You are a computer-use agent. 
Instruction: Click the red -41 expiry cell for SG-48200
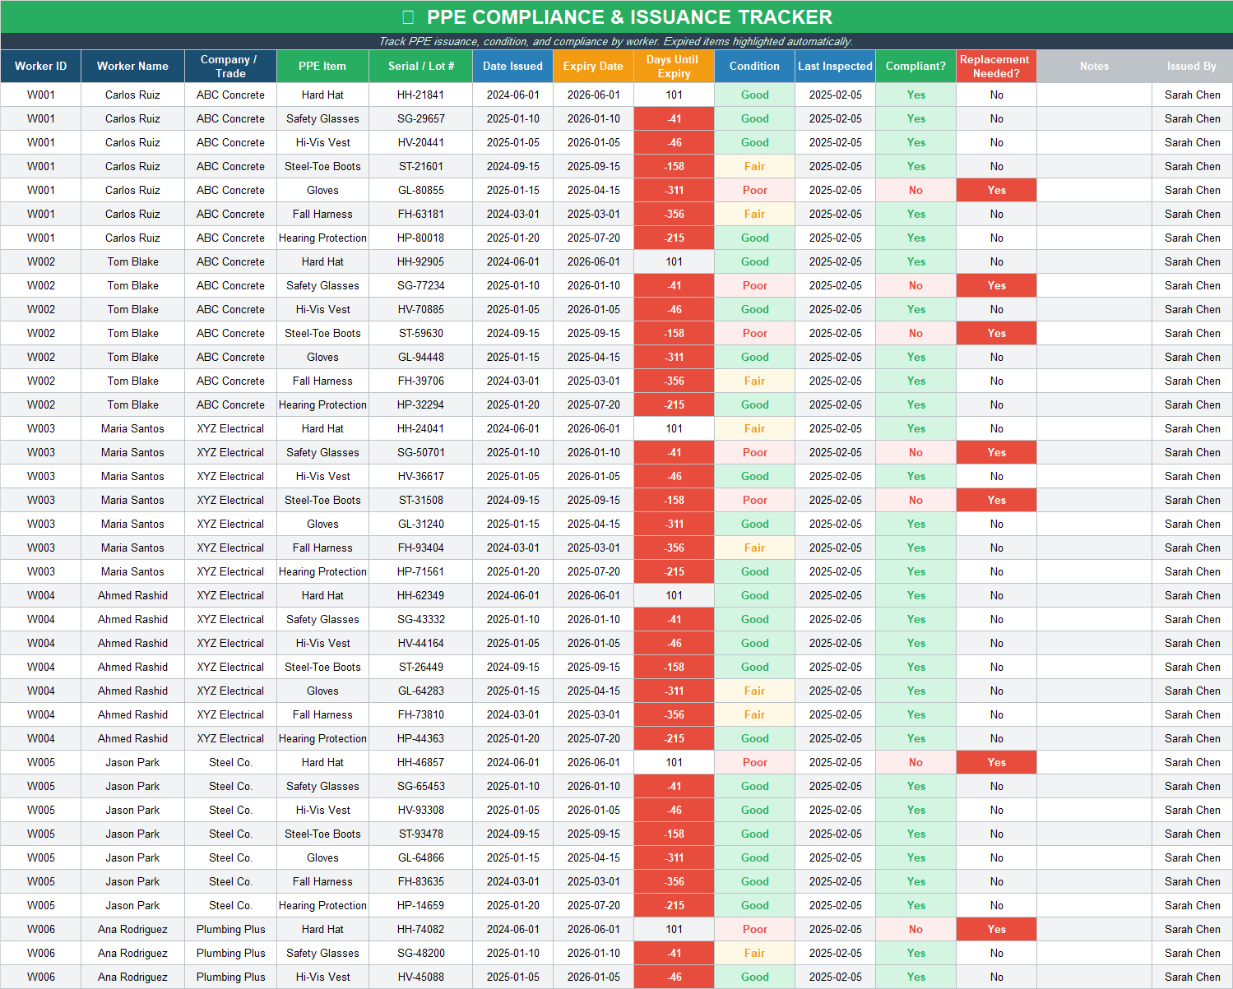[673, 953]
